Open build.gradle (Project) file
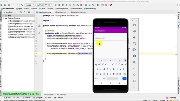Image resolution: width=180 pixels, height=101 pixels. [x=21, y=21]
